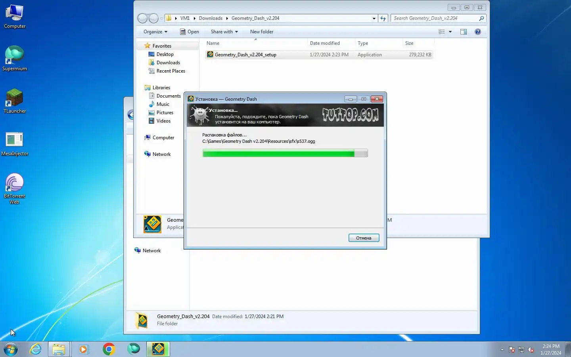The height and width of the screenshot is (357, 571).
Task: Select Network in the back Explorer window
Action: 151,251
